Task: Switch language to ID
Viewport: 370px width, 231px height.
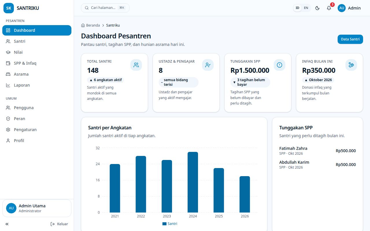Action: tap(297, 8)
